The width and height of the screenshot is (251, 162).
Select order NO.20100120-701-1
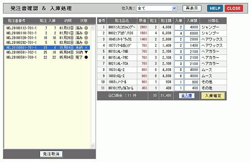click(x=47, y=38)
